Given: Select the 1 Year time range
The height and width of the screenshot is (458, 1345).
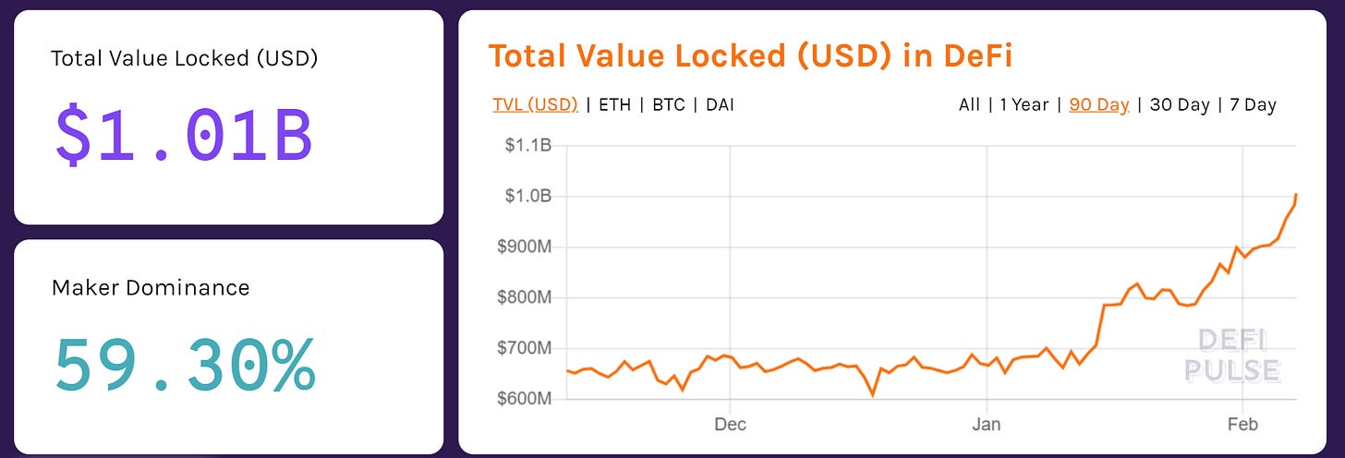Looking at the screenshot, I should (1024, 104).
